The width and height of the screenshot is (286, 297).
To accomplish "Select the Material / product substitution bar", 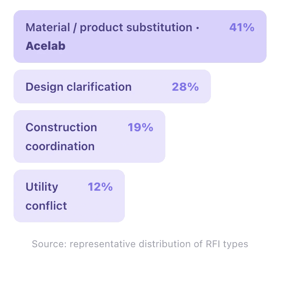I will pyautogui.click(x=140, y=36).
